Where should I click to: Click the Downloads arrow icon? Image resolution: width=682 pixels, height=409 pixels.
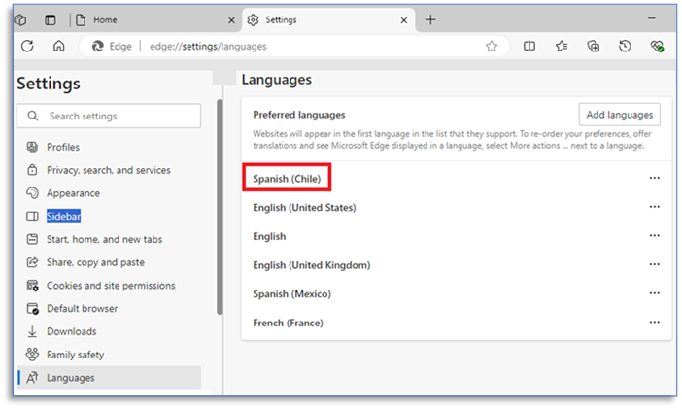pos(33,331)
